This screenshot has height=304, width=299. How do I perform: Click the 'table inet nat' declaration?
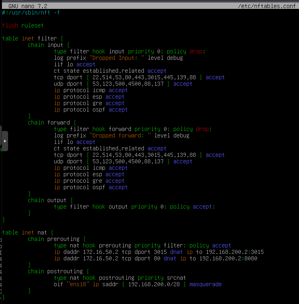click(27, 233)
